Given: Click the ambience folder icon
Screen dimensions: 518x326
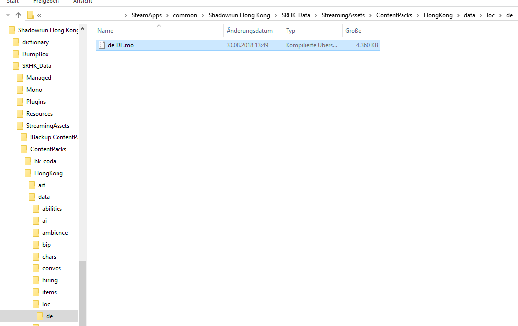Looking at the screenshot, I should click(36, 233).
